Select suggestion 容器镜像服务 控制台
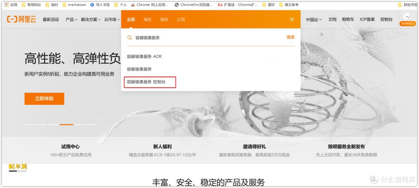This screenshot has height=188, width=419. tap(146, 82)
